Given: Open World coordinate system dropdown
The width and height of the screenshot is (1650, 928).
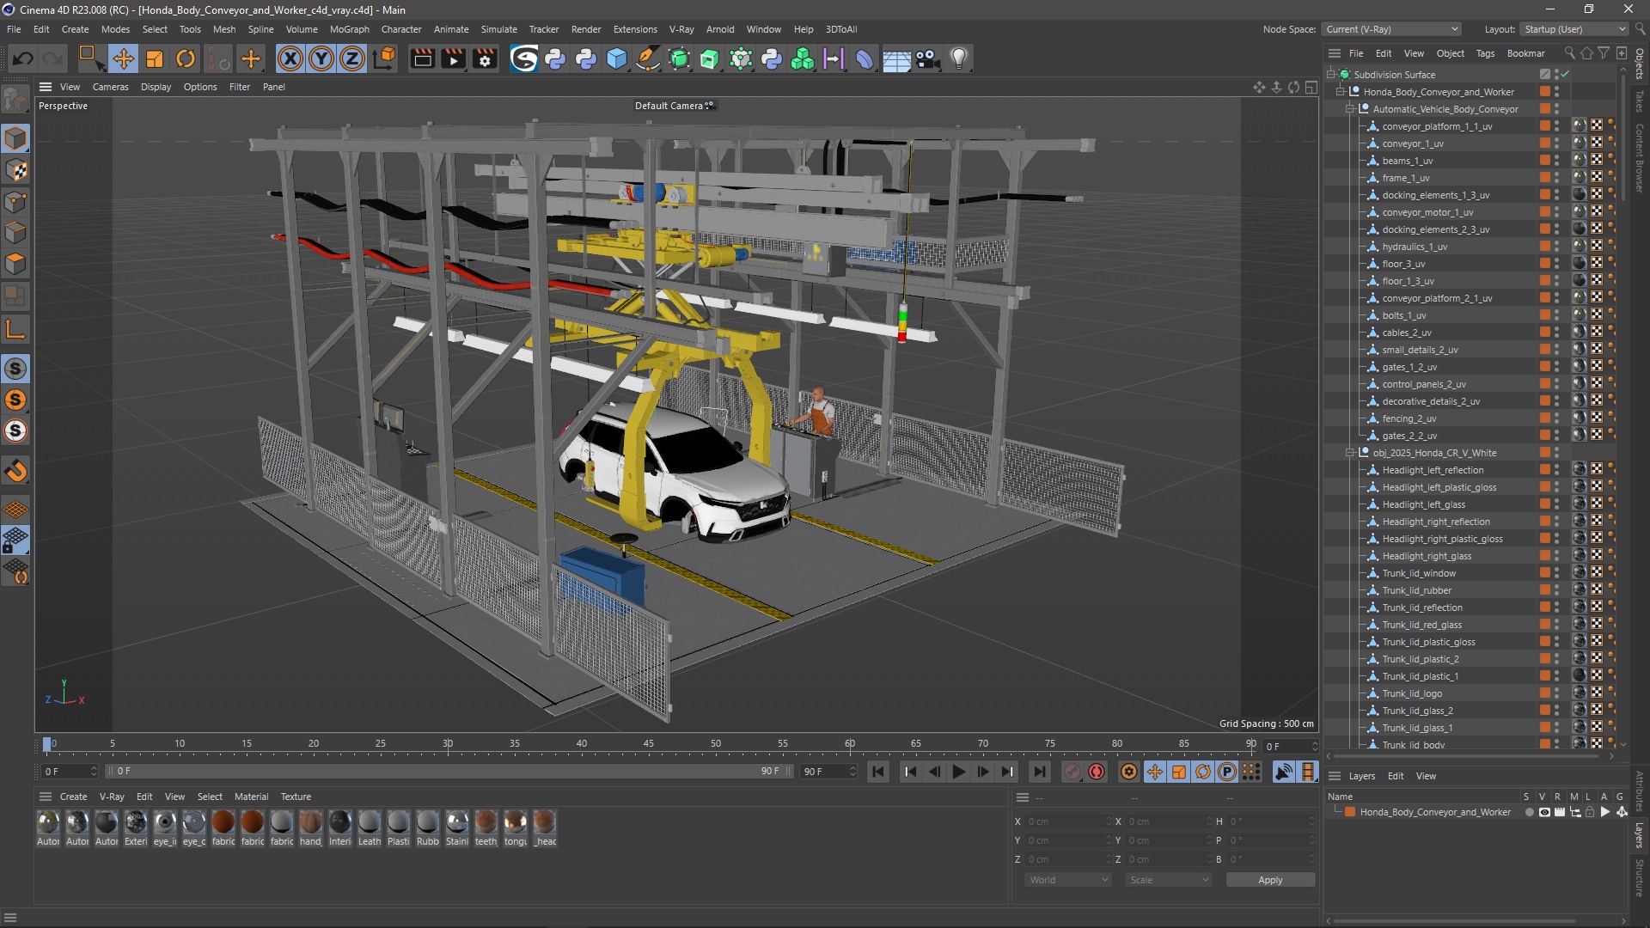Looking at the screenshot, I should coord(1068,880).
